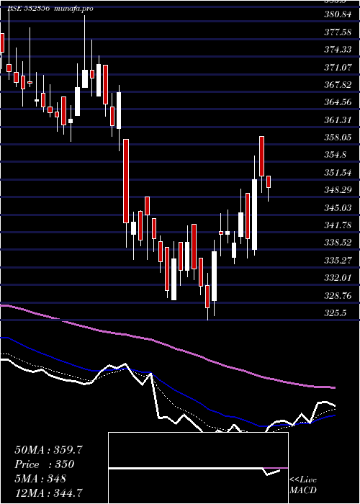Select the 351.54 price axis label
The image size is (360, 504).
(337, 173)
